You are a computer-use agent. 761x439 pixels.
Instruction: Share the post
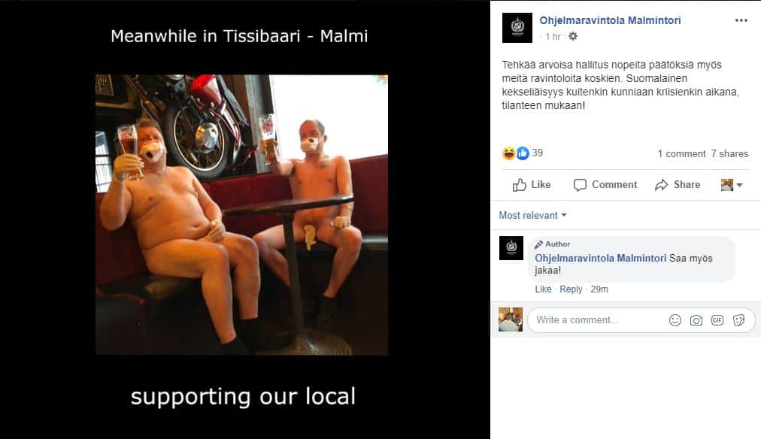(x=678, y=185)
